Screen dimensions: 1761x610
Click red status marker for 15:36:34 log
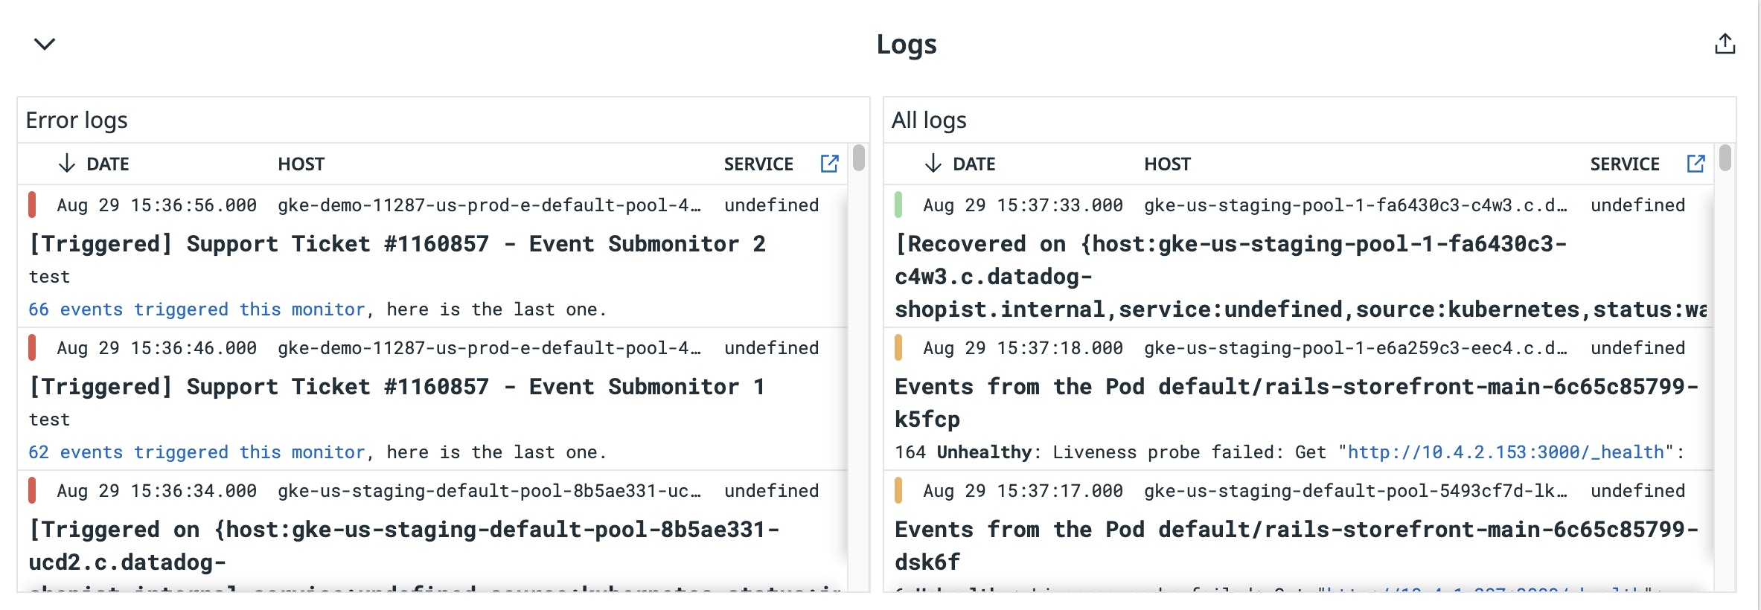(x=32, y=490)
